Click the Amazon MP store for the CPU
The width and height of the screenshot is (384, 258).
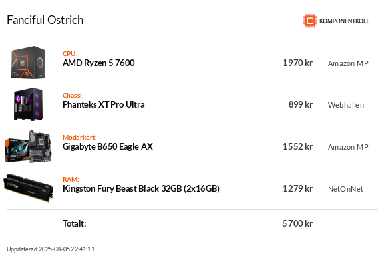coord(348,63)
